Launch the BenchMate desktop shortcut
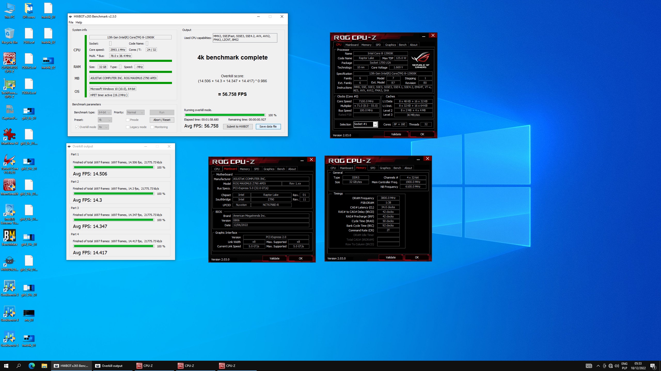 [10, 238]
